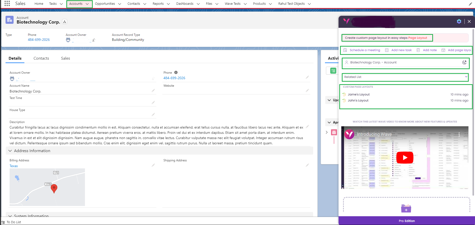This screenshot has height=225, width=475.
Task: Open Jame's Layout
Action: point(359,94)
